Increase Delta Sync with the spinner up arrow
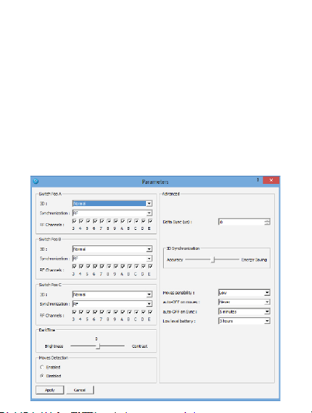 pyautogui.click(x=268, y=220)
